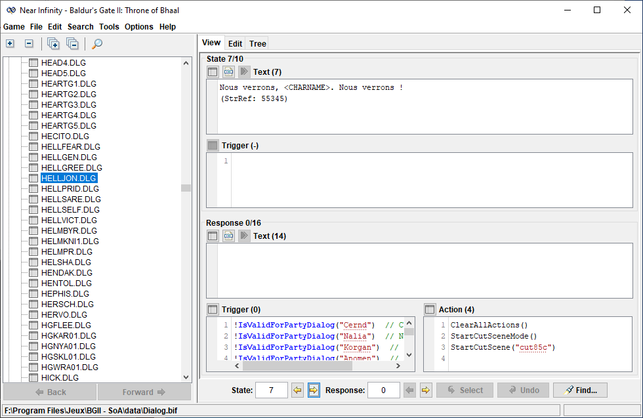Click the file icon of HEAD4.DLG

pyautogui.click(x=33, y=63)
